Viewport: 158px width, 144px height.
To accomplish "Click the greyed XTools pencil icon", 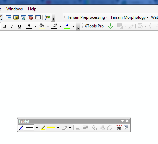I will click(131, 26).
